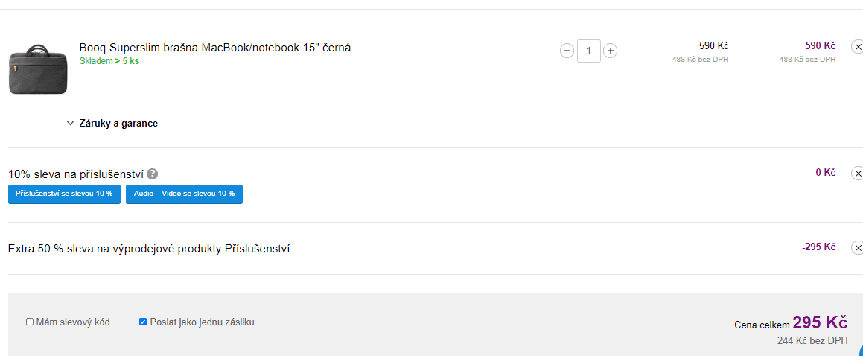Remove Booq Superslim bag from cart
This screenshot has width=863, height=356.
tap(857, 48)
